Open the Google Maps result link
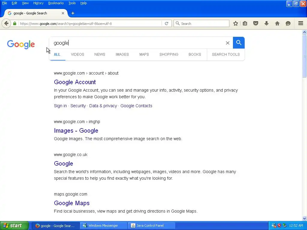The height and width of the screenshot is (230, 307). tap(72, 203)
